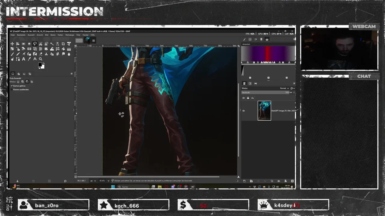Enable Kanten ausblenden checkbox
The image size is (385, 216).
coord(11,89)
